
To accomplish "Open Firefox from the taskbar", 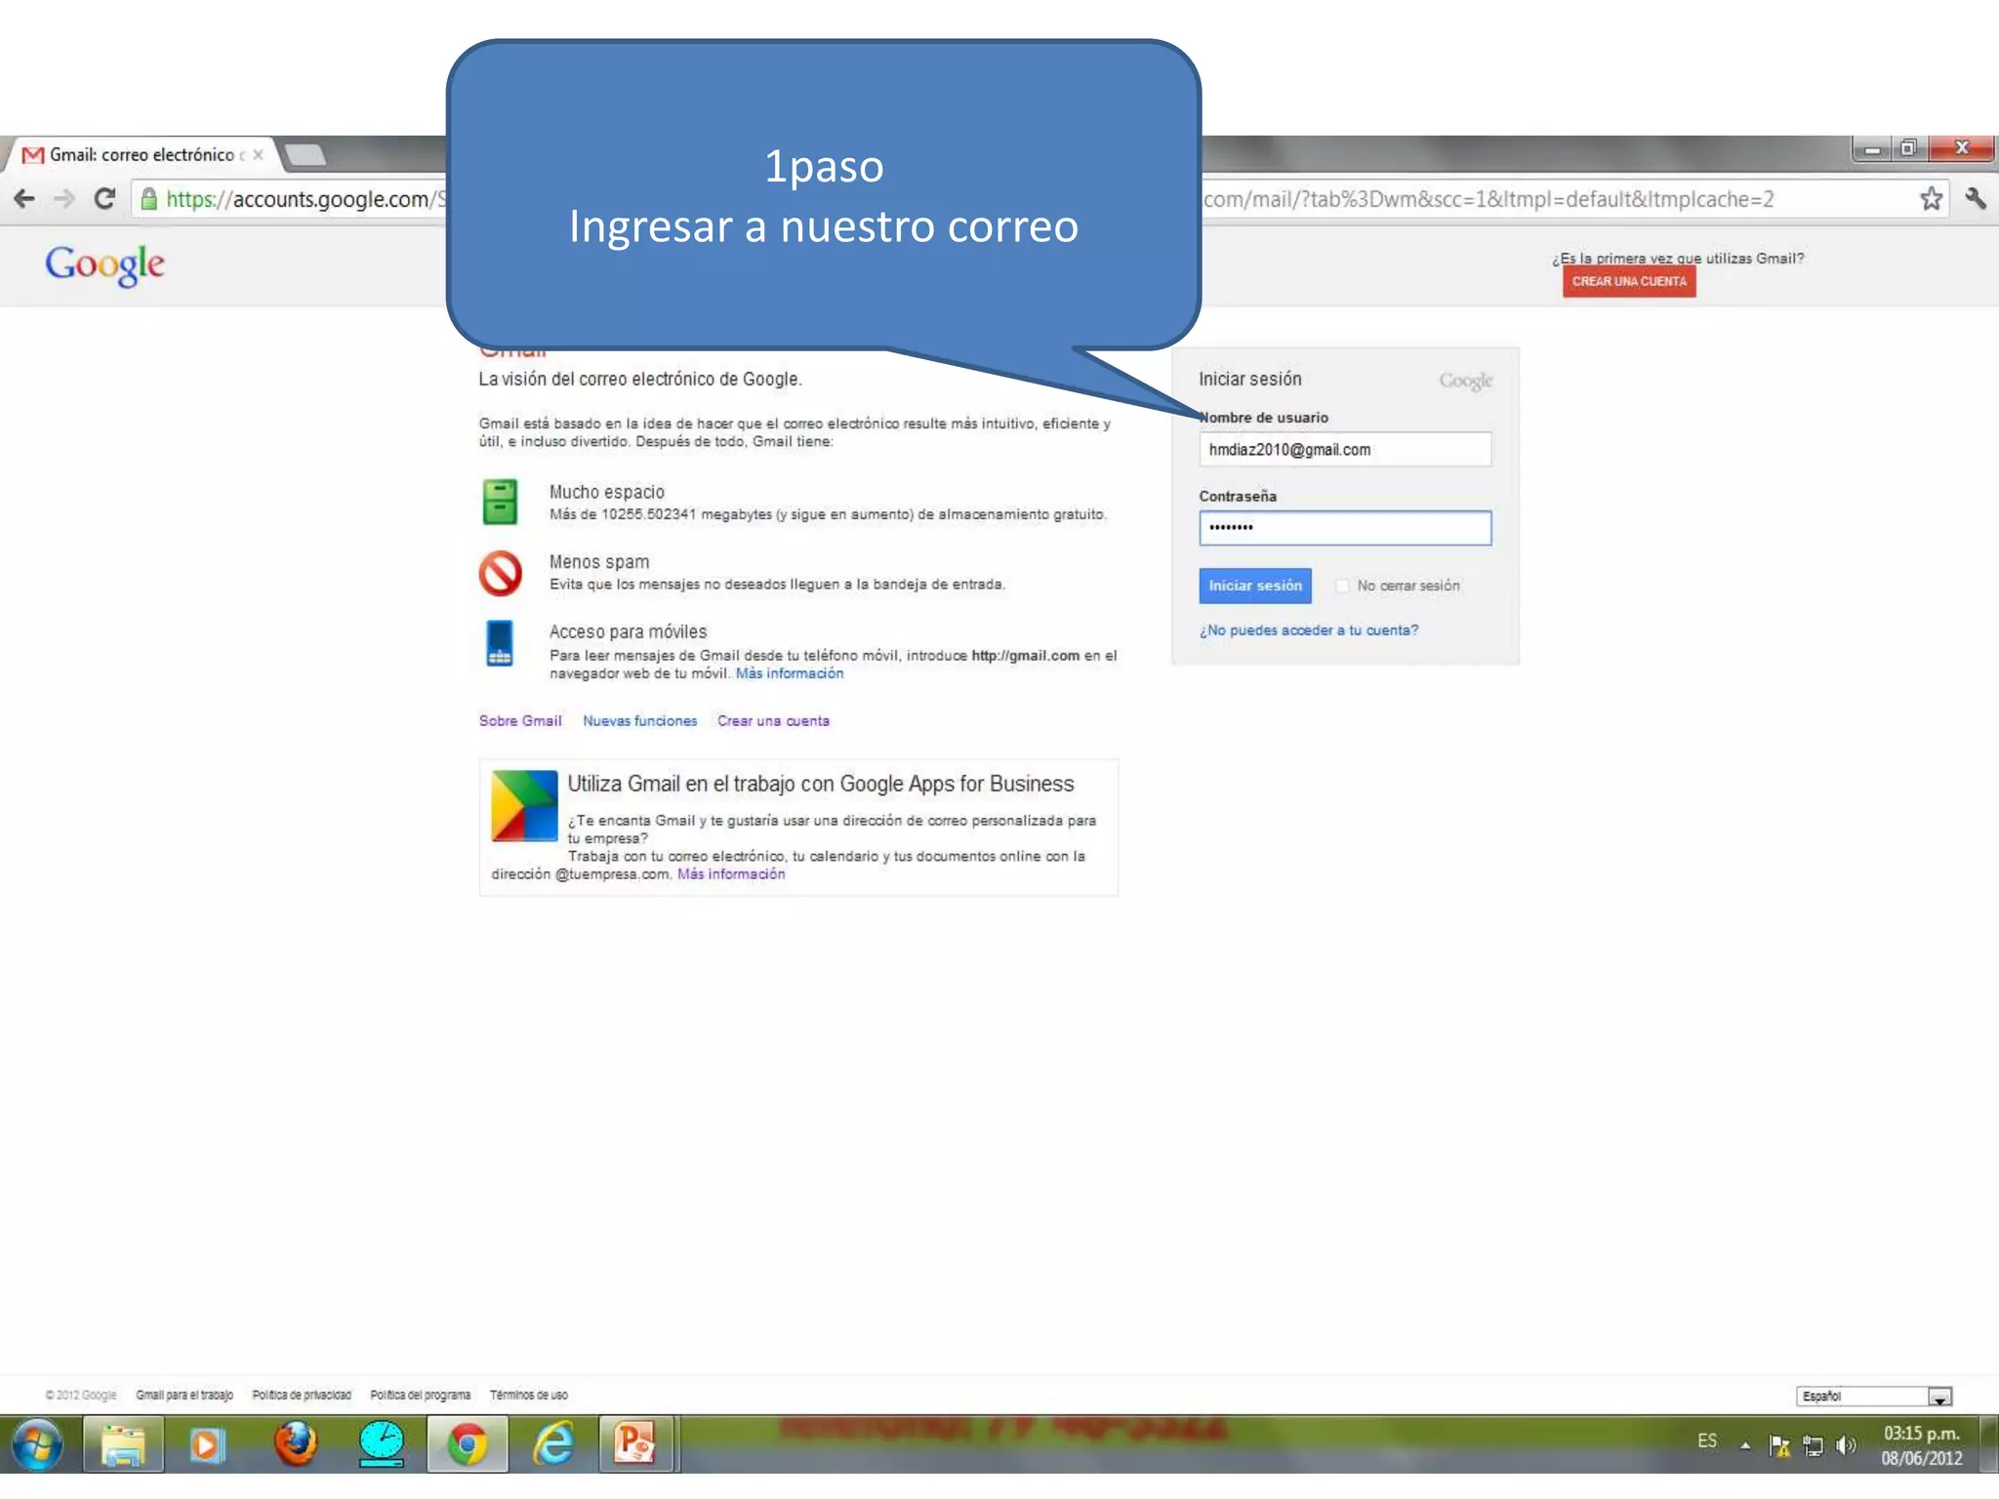I will [x=296, y=1444].
